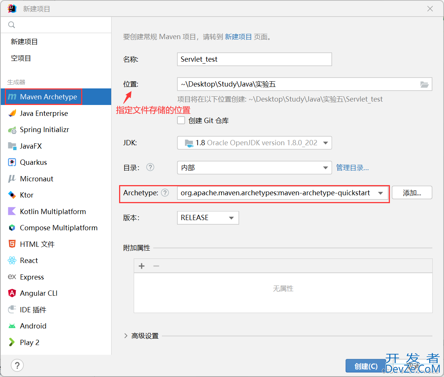Click the sidebar search field
The image size is (444, 377).
click(x=56, y=25)
